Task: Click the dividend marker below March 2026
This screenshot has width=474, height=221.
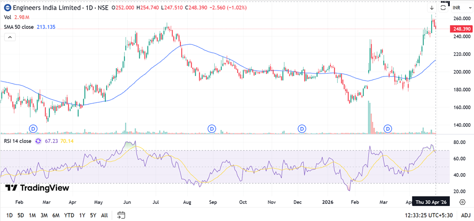Action: [388, 129]
